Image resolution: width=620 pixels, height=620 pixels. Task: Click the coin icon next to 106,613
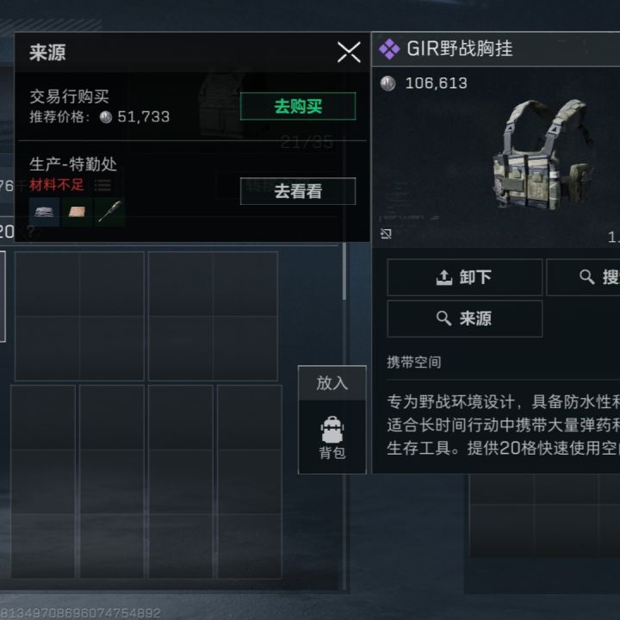[x=387, y=83]
